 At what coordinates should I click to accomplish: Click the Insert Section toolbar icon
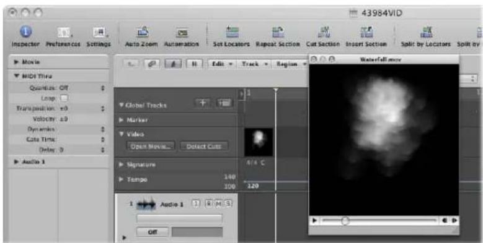pos(366,32)
